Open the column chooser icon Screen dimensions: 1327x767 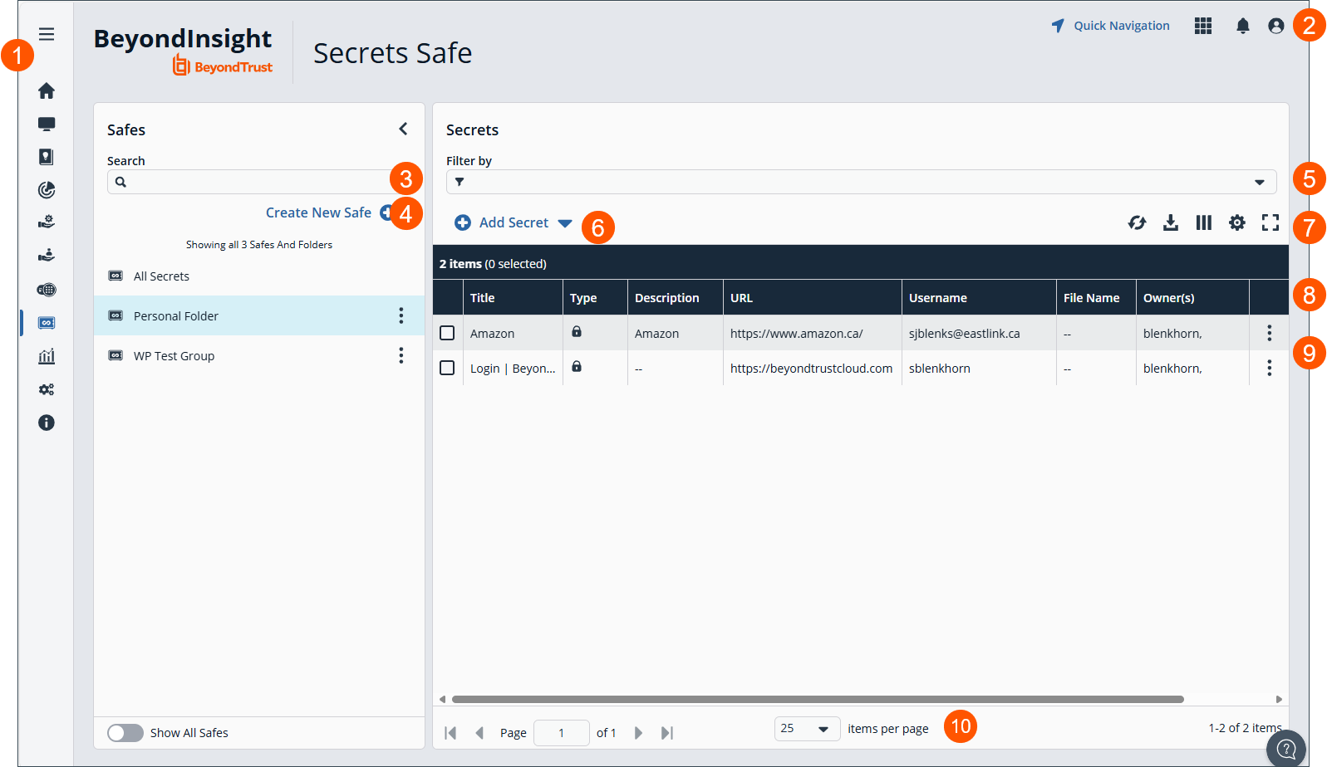(1204, 222)
